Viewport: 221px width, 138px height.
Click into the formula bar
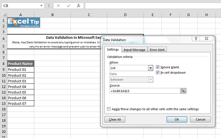coord(153,6)
